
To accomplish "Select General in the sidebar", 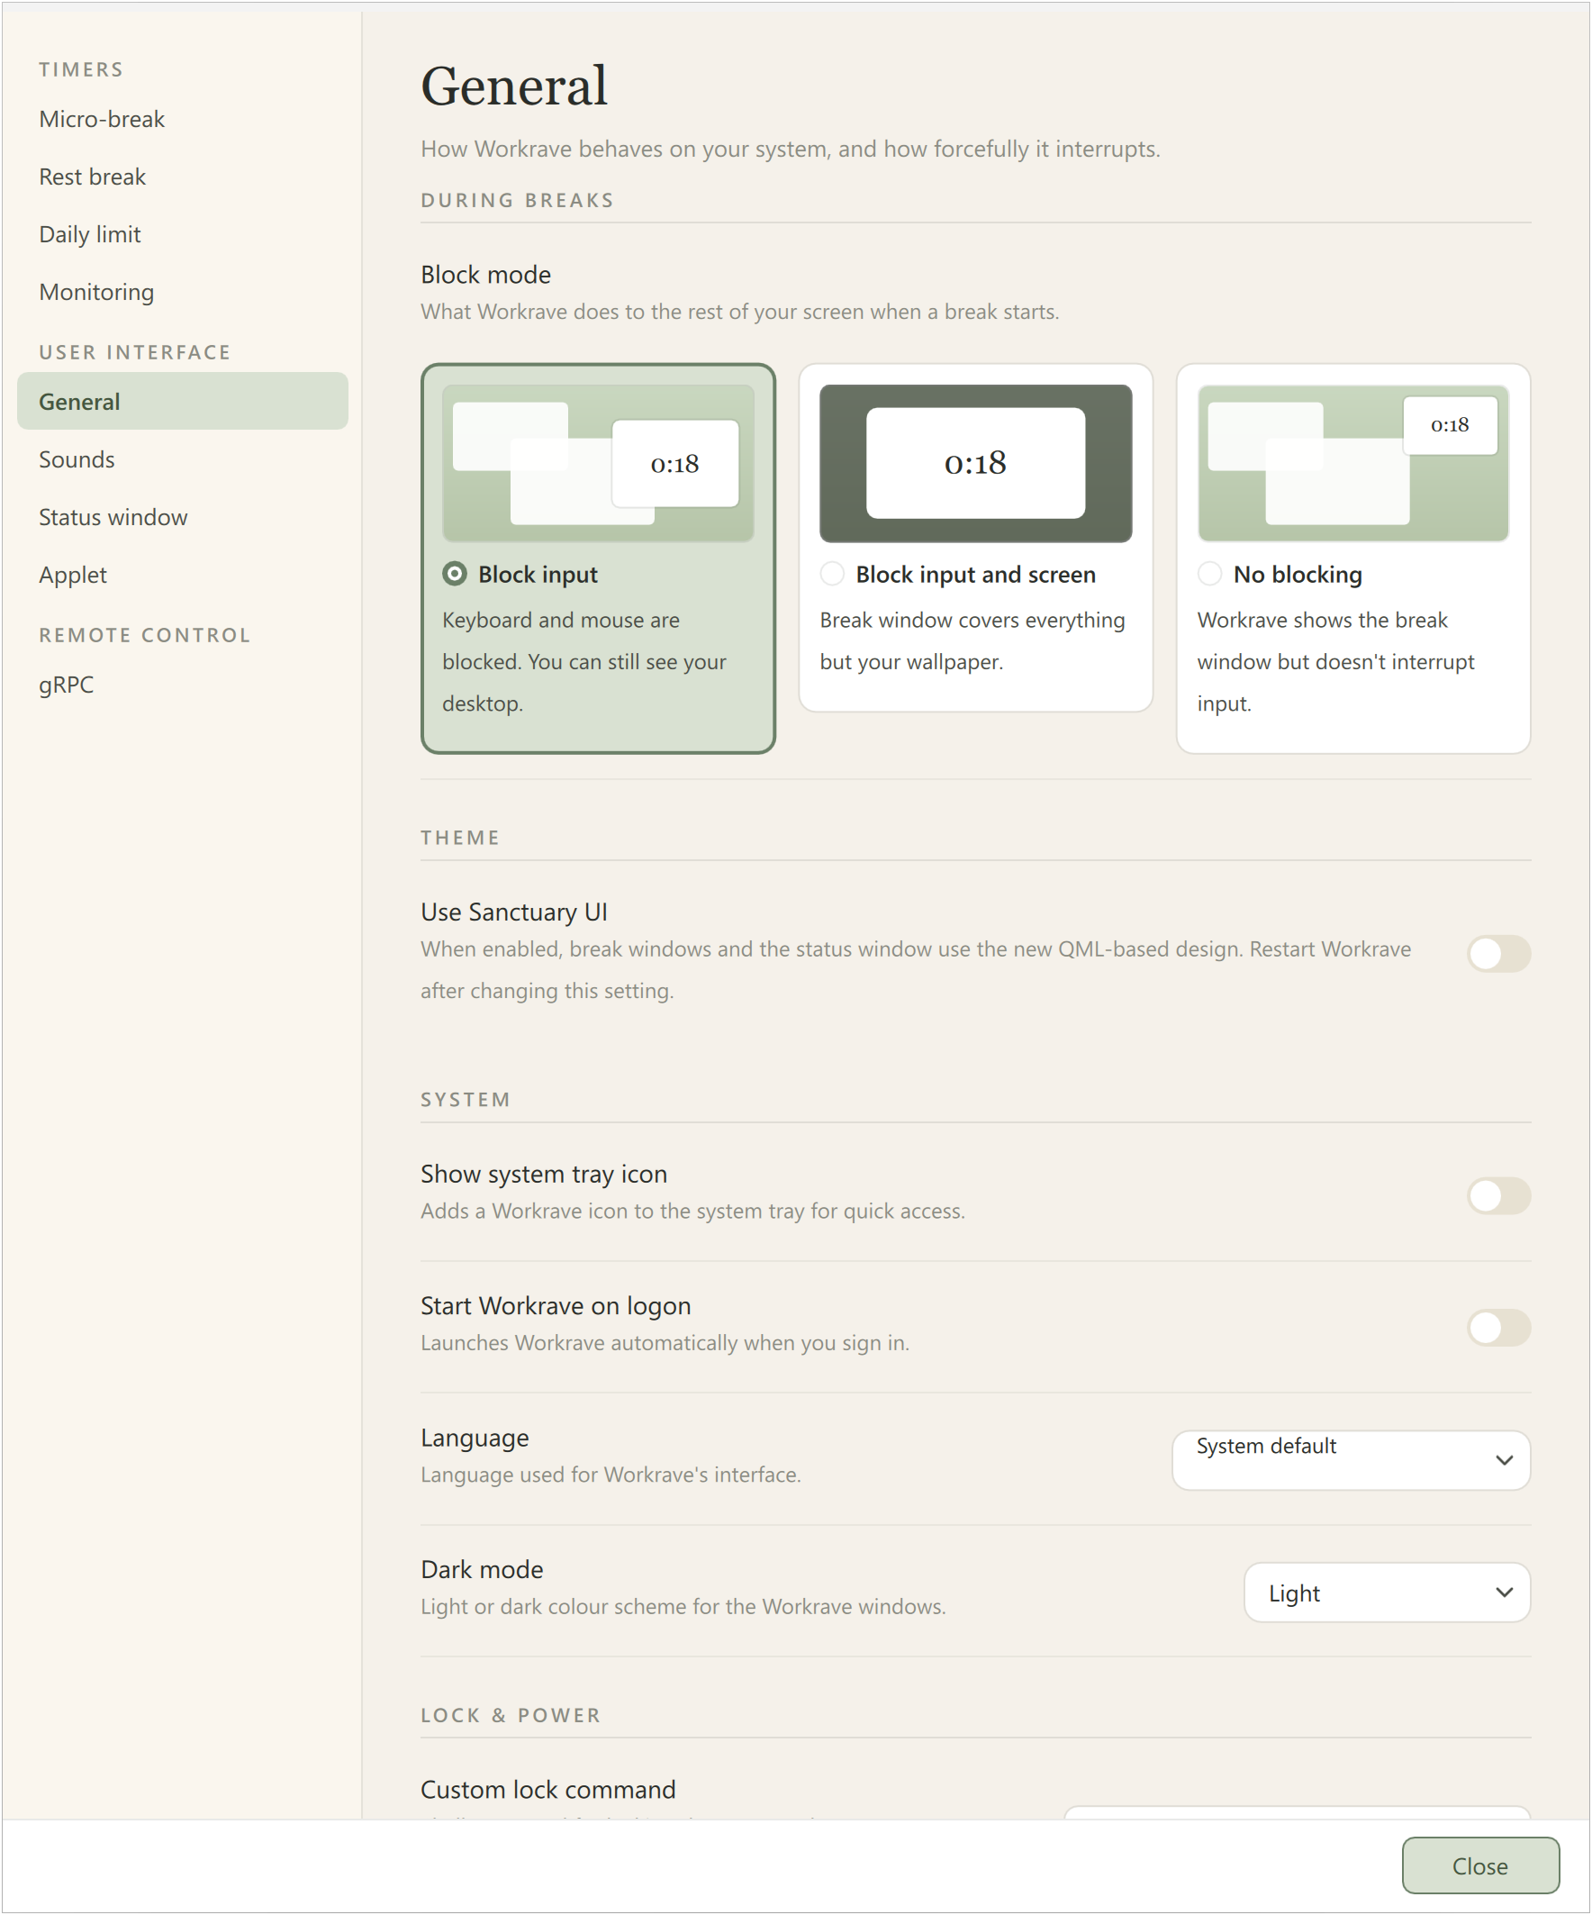I will click(x=183, y=401).
